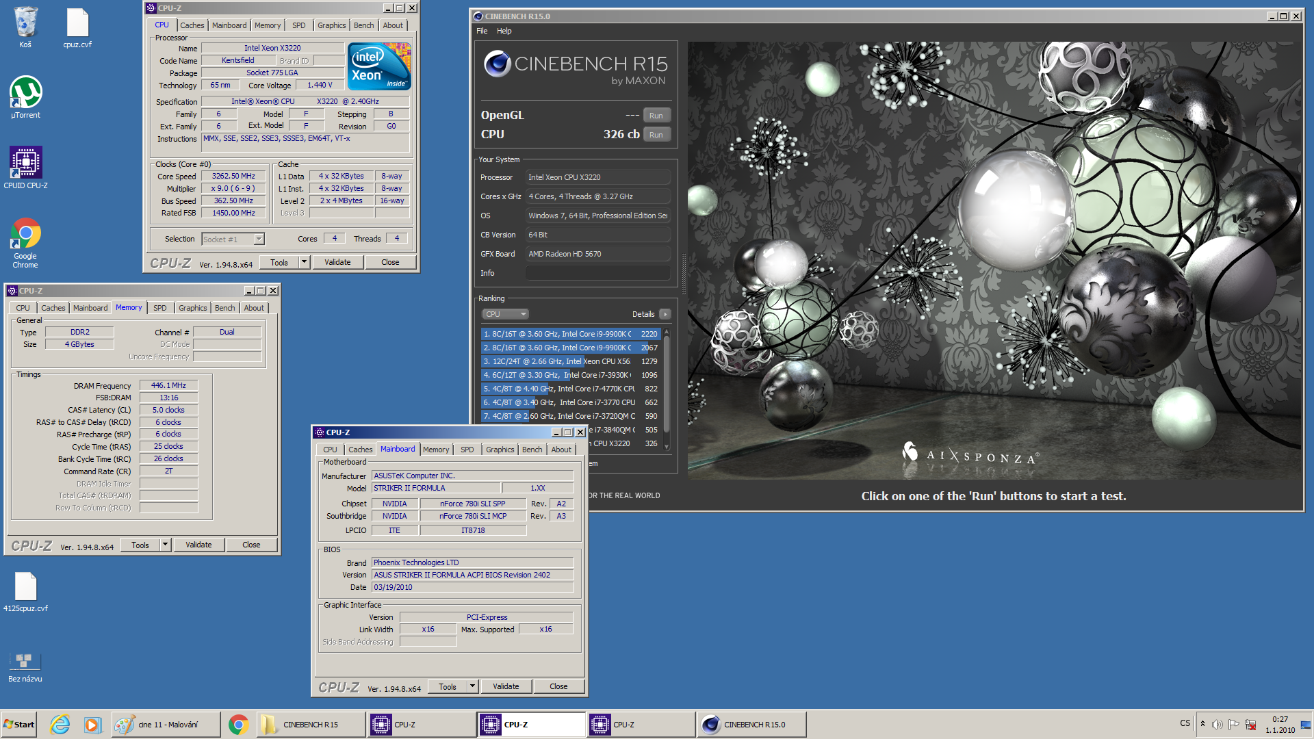Image resolution: width=1314 pixels, height=739 pixels.
Task: Click the rendered Cinebench scene image
Action: (994, 260)
